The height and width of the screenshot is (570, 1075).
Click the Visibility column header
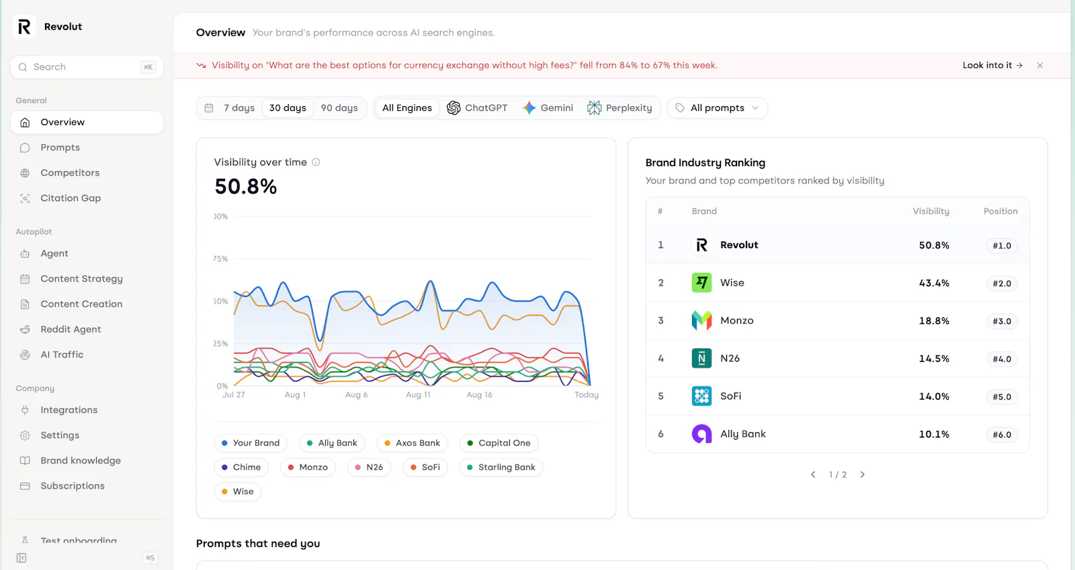pos(931,211)
